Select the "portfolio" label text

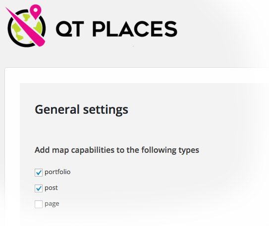pyautogui.click(x=57, y=172)
